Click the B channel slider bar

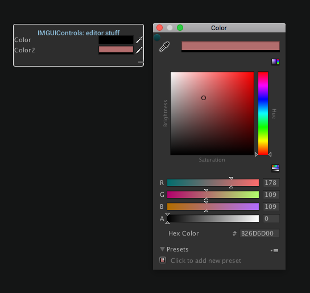pos(213,207)
